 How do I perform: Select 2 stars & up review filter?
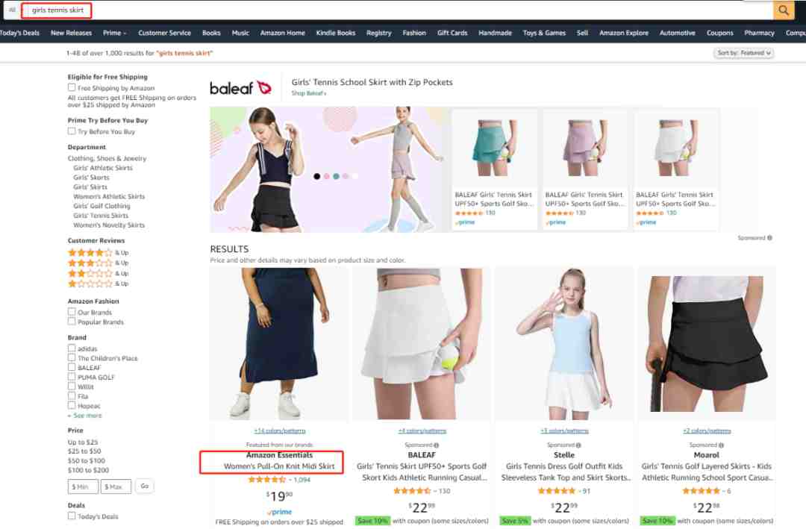99,273
